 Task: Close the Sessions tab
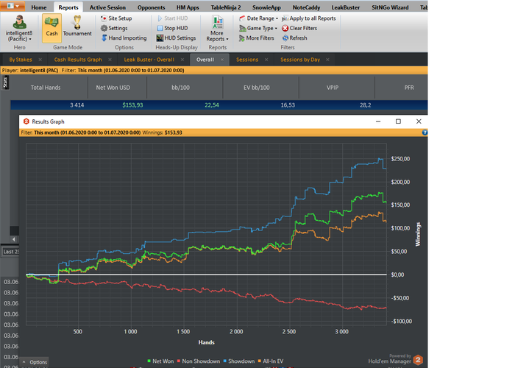266,60
